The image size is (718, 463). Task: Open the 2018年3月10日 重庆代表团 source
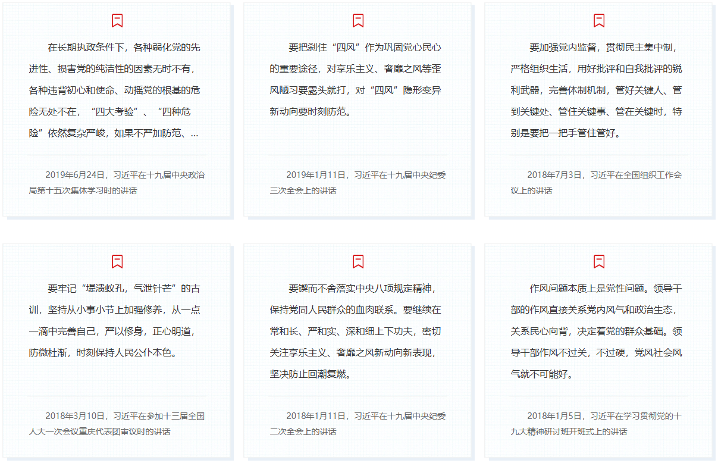tap(117, 424)
